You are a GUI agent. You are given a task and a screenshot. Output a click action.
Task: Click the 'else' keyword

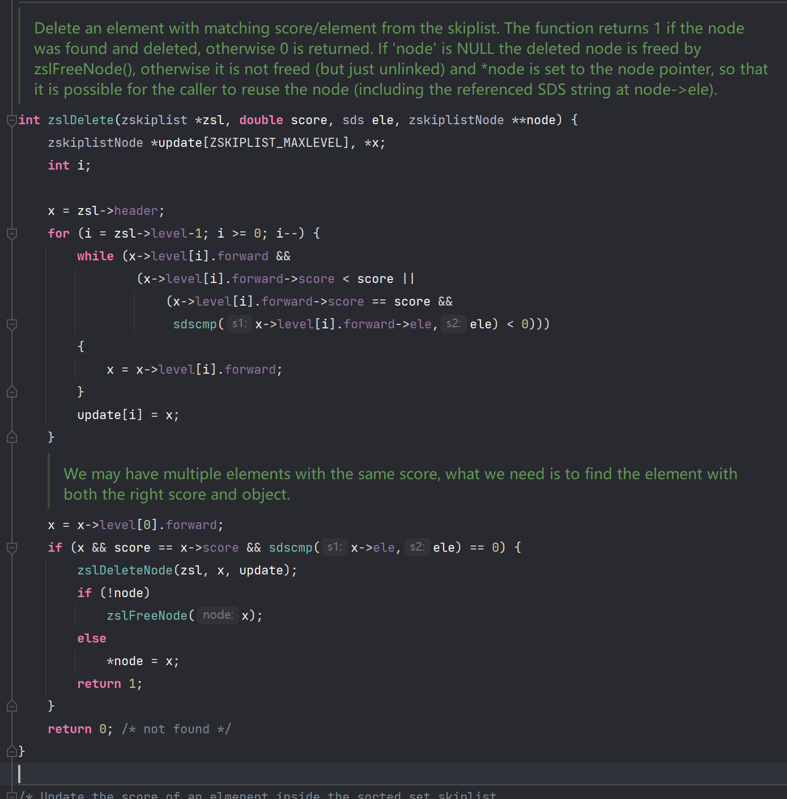pyautogui.click(x=92, y=639)
